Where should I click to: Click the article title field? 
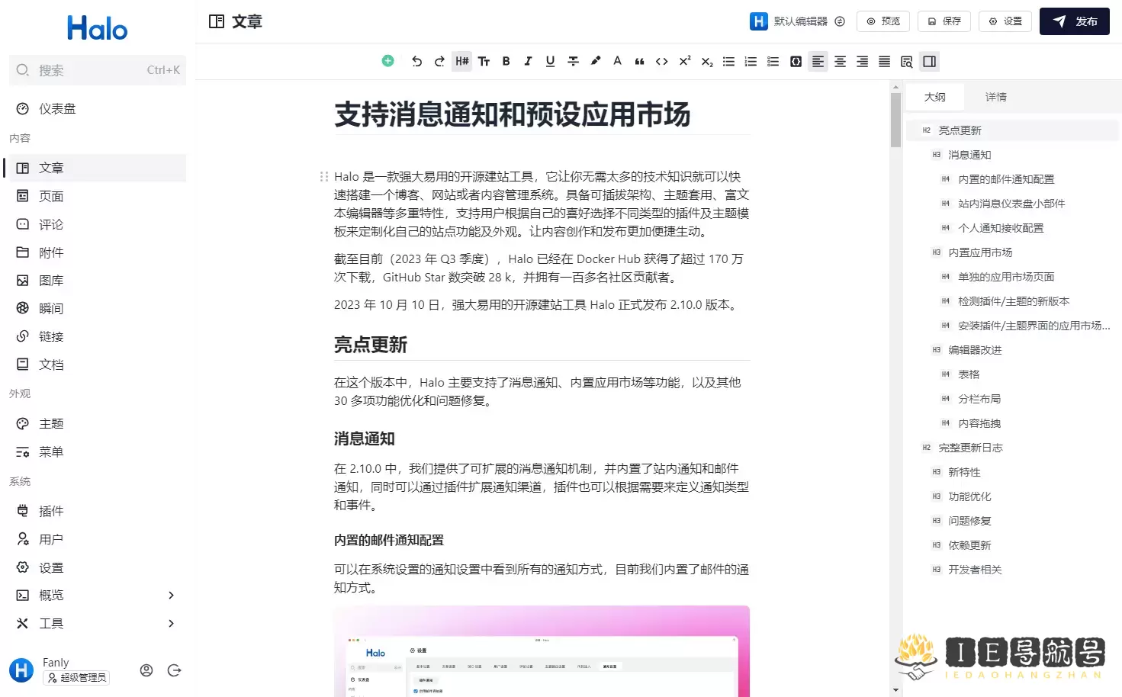click(x=542, y=115)
